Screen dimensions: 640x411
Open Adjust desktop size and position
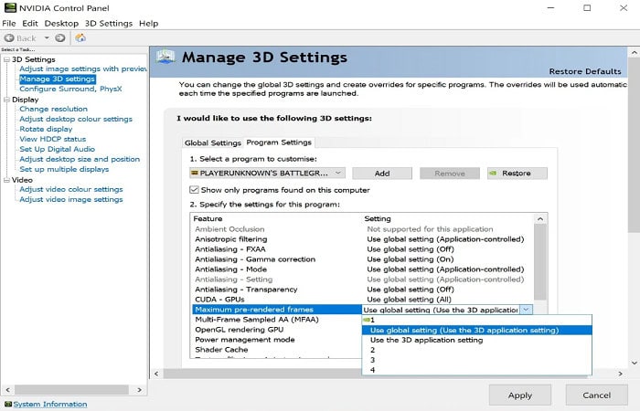click(80, 159)
